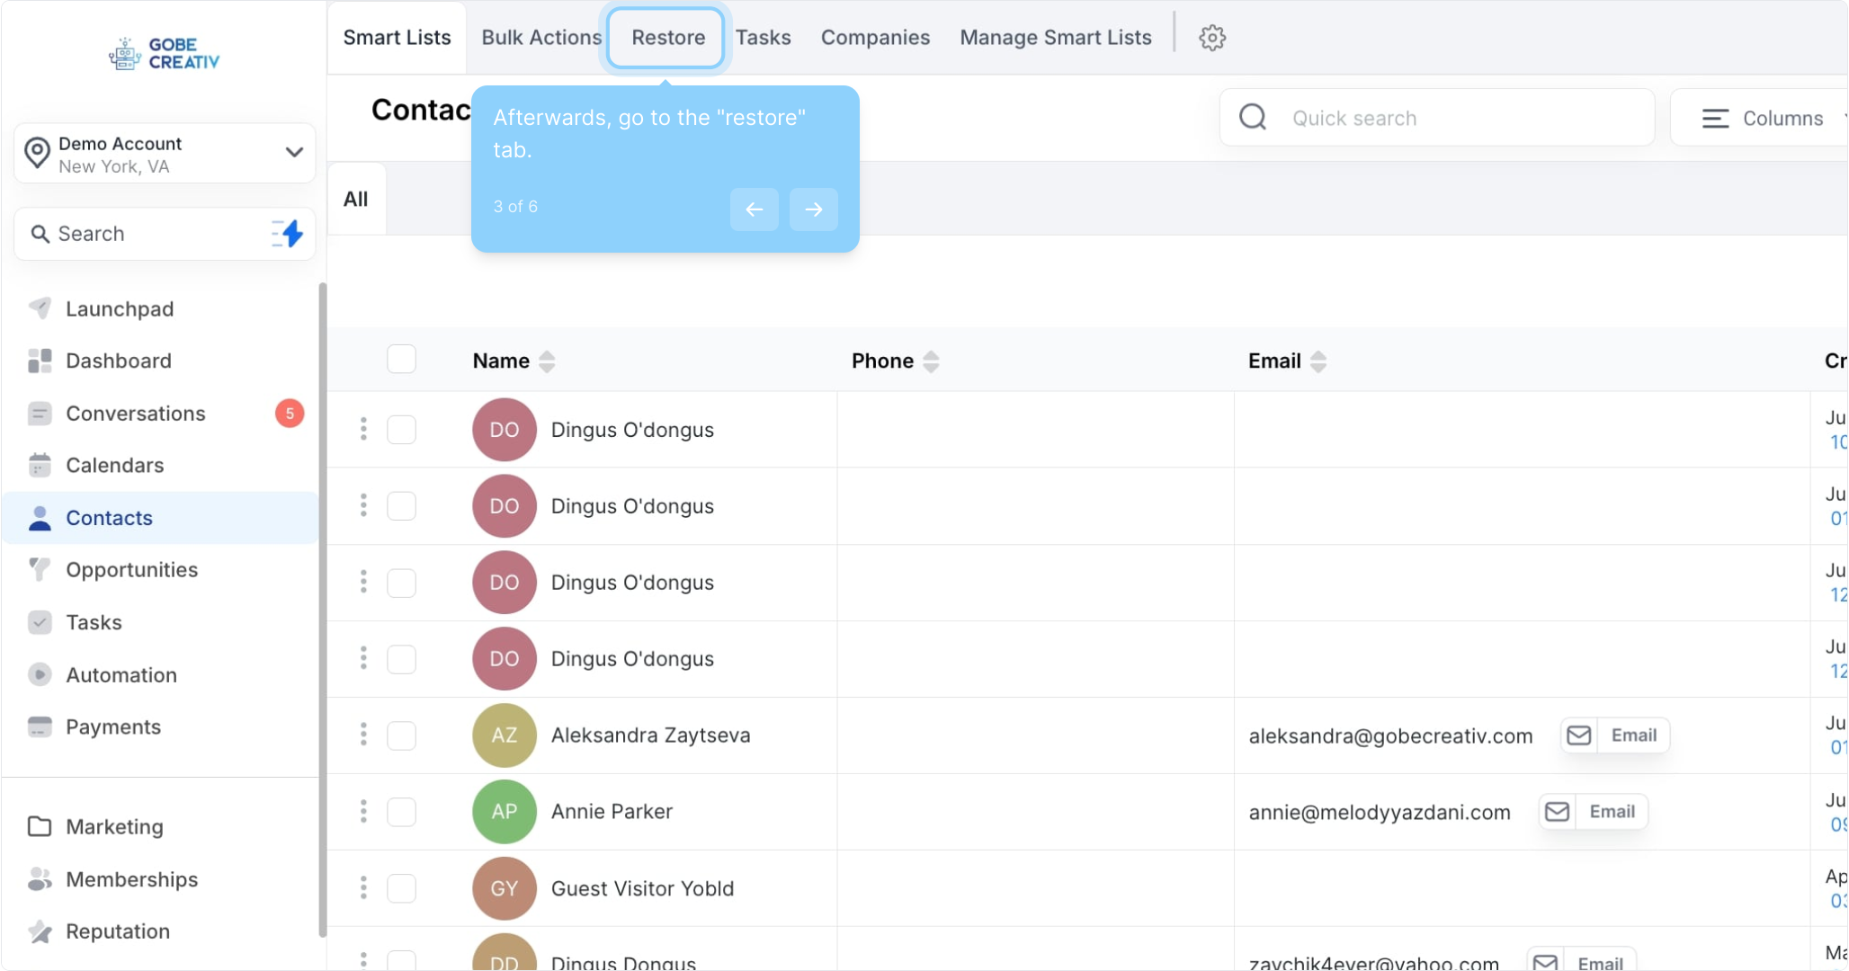Toggle the select-all contacts checkbox
The width and height of the screenshot is (1849, 971).
(401, 360)
